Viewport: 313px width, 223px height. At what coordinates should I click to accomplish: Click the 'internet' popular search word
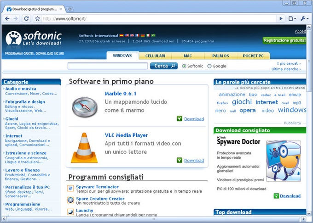click(267, 102)
